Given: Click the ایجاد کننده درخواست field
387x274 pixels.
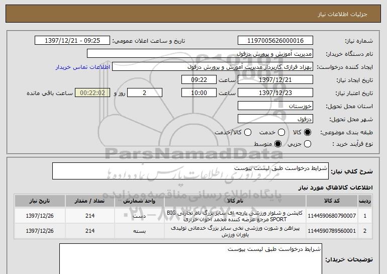Looking at the screenshot, I should (213, 67).
